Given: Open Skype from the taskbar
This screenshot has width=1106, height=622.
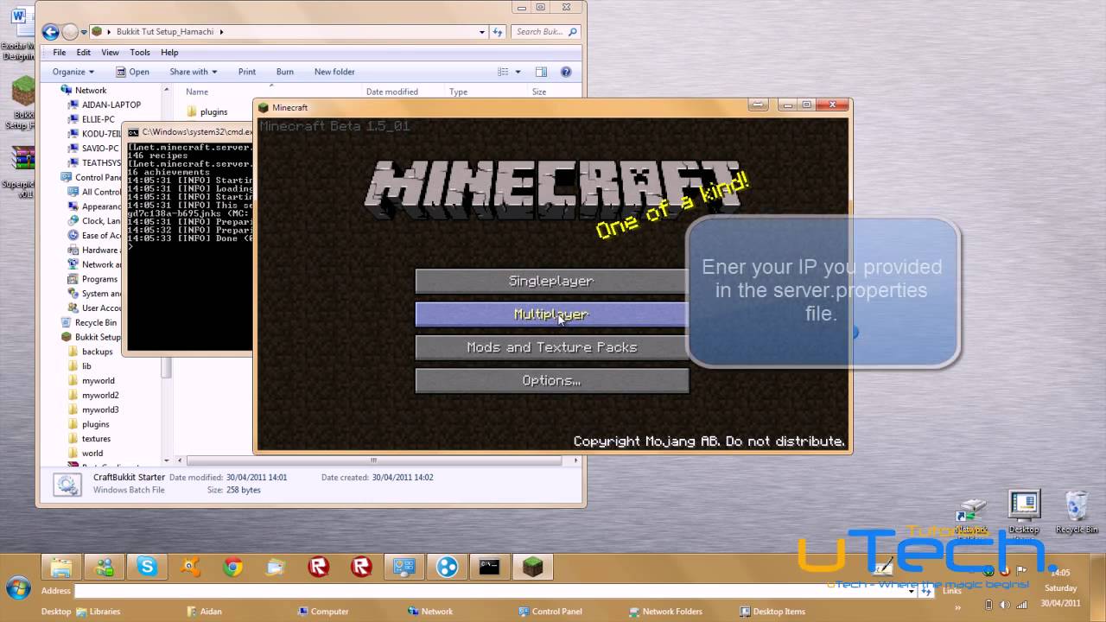Looking at the screenshot, I should pyautogui.click(x=147, y=568).
